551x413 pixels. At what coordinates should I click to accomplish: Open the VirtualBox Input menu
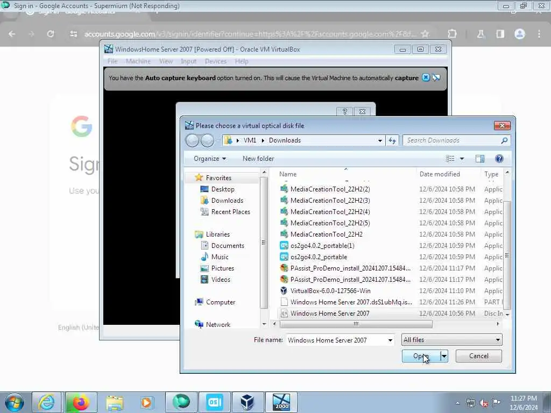click(188, 61)
